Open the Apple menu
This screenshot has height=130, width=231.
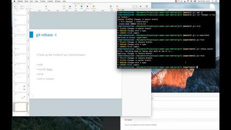[x=14, y=1]
